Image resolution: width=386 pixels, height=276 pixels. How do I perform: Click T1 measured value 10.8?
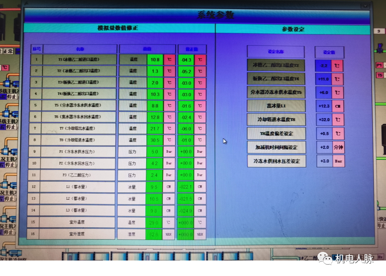[155, 59]
